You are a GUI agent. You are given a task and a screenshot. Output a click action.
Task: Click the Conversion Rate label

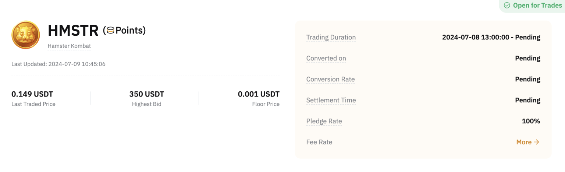(330, 79)
